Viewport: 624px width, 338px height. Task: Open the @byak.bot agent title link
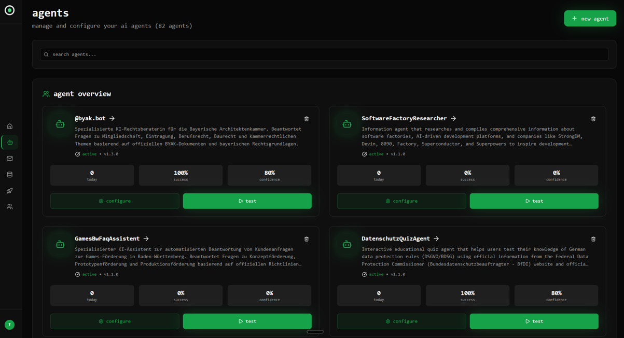click(90, 118)
